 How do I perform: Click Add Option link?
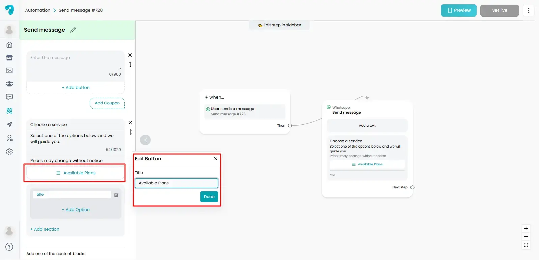76,209
